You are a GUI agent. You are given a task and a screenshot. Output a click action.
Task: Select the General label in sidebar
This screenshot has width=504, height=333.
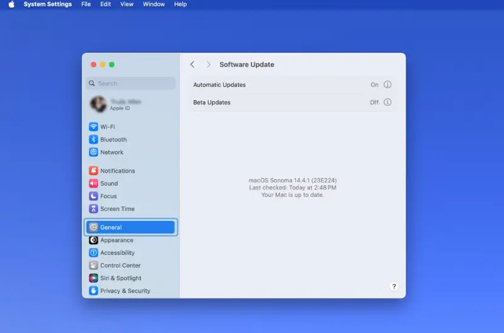[111, 227]
